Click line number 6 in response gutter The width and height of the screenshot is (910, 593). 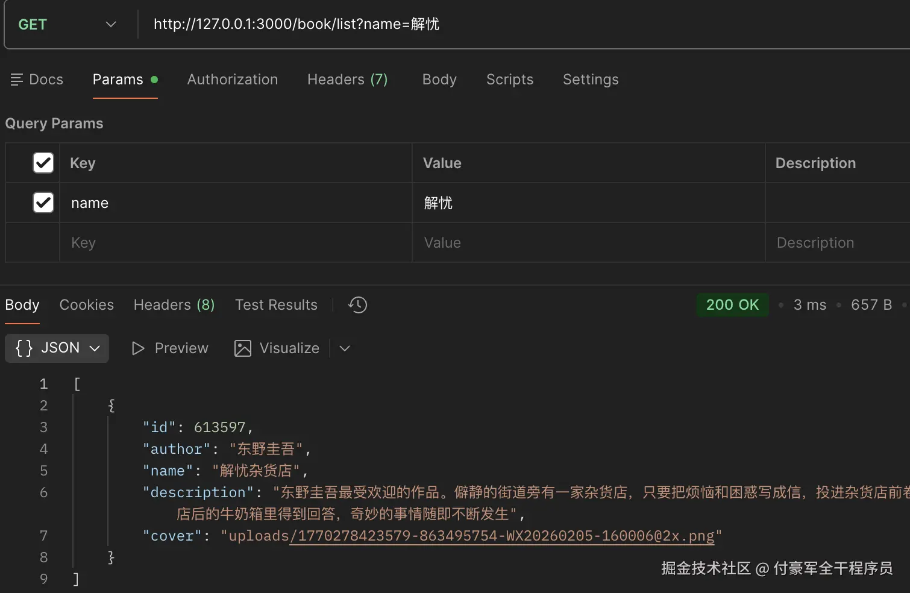tap(43, 492)
